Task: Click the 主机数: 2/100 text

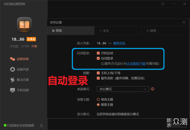Action: (x=20, y=46)
